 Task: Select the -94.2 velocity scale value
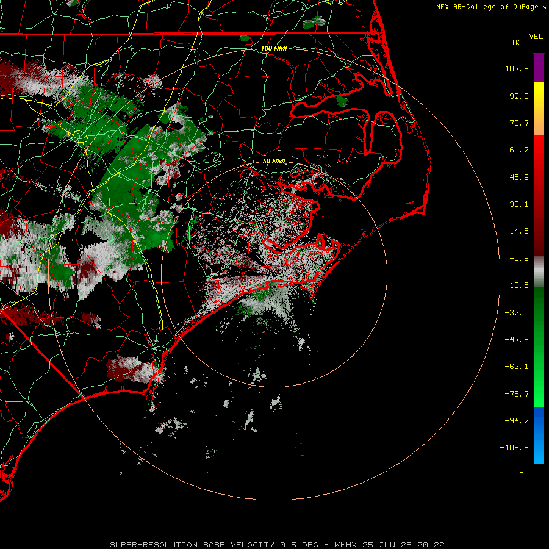pos(517,420)
